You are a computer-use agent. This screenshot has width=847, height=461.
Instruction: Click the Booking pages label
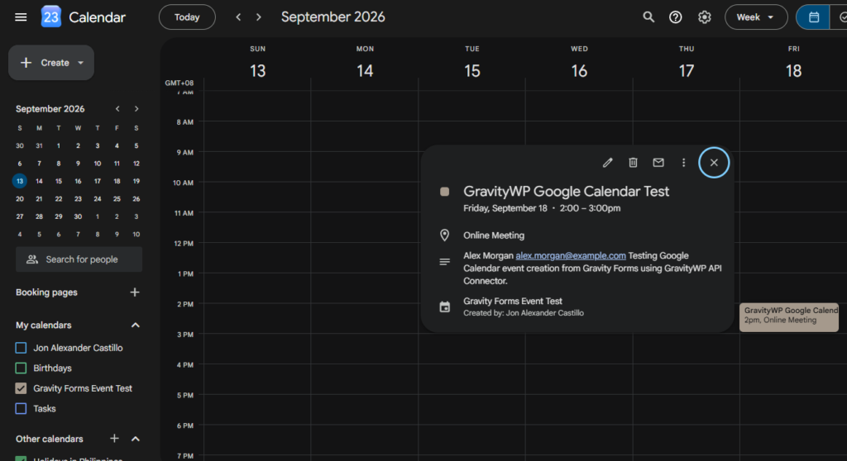(x=46, y=292)
